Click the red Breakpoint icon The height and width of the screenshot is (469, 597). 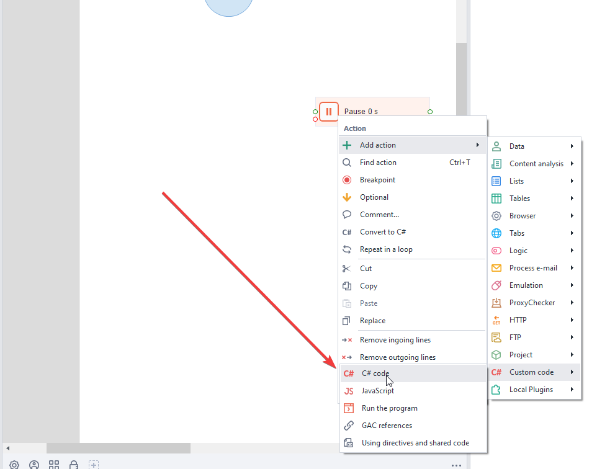tap(347, 180)
